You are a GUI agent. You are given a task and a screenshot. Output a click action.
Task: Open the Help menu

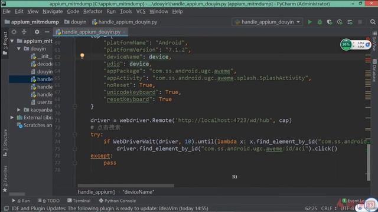tap(177, 11)
